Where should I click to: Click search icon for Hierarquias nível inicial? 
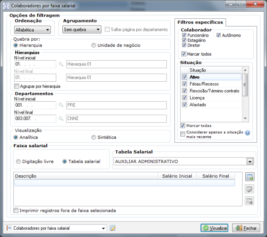tap(61, 64)
